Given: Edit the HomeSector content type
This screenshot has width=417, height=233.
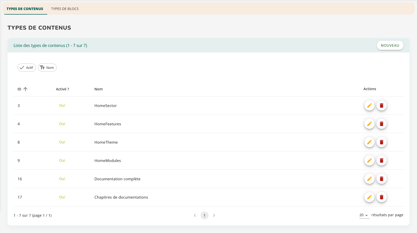Looking at the screenshot, I should click(369, 105).
